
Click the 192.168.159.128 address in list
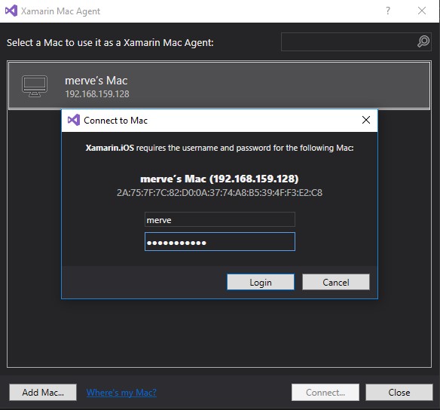(97, 94)
